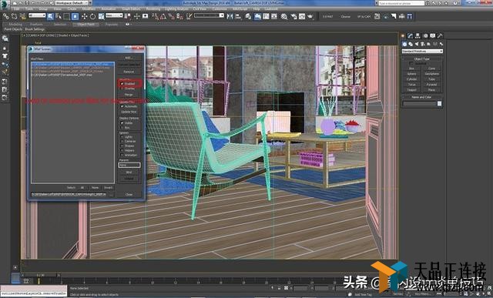Open the 3ds Max application menu logo

[x=5, y=5]
